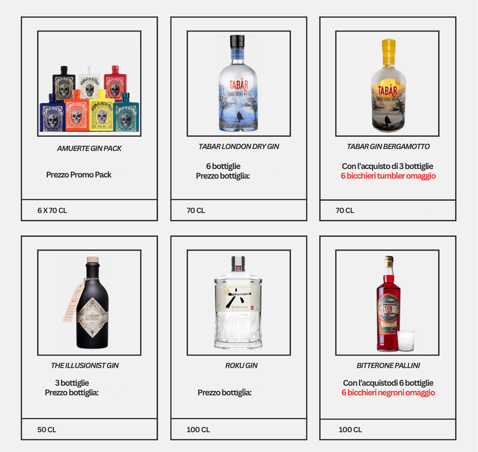
Task: Click 'Con l'acquisto di 3 bottiglie' text
Action: 387,166
